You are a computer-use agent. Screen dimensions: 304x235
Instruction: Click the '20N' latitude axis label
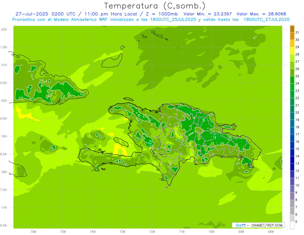coord(4,101)
